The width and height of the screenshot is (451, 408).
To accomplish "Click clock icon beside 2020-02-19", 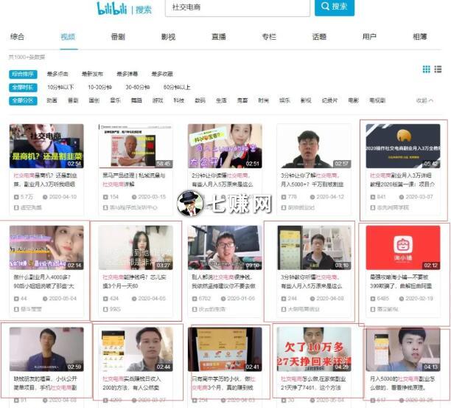I will (402, 299).
